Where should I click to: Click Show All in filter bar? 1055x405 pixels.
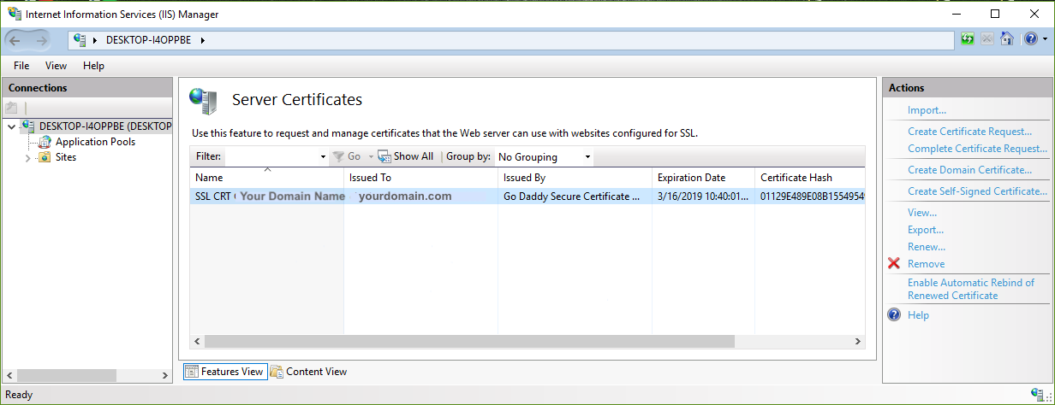[x=406, y=156]
